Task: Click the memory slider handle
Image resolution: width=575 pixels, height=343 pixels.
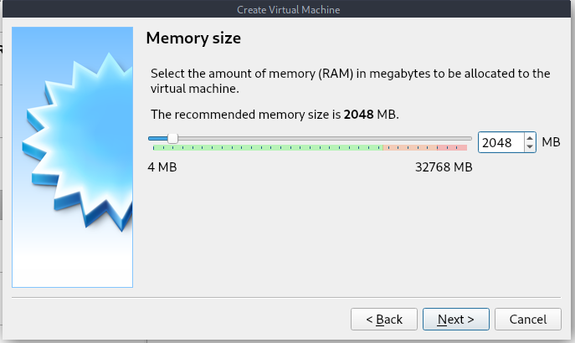Action: tap(172, 139)
